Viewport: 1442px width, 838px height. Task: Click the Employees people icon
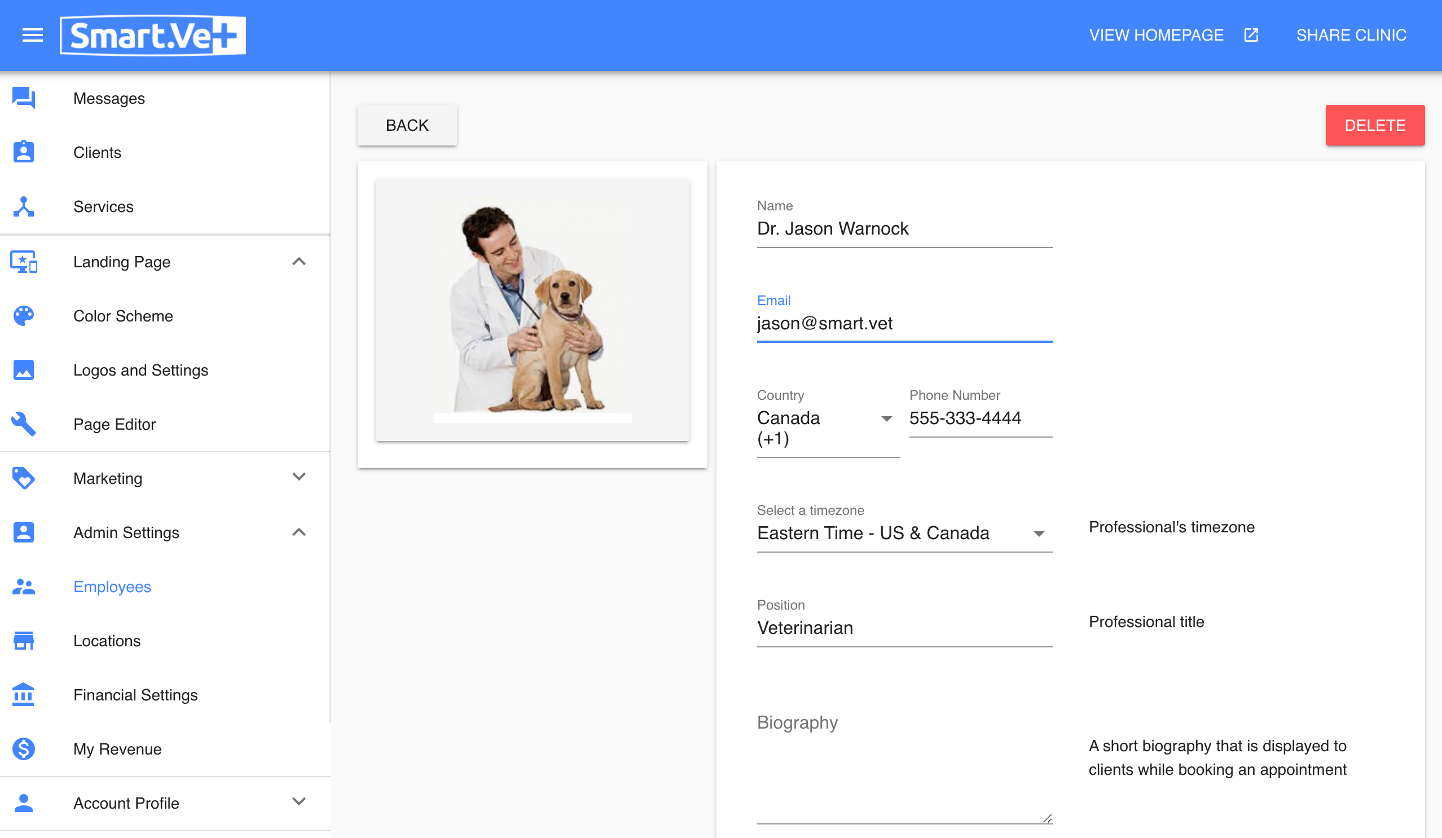(x=24, y=586)
